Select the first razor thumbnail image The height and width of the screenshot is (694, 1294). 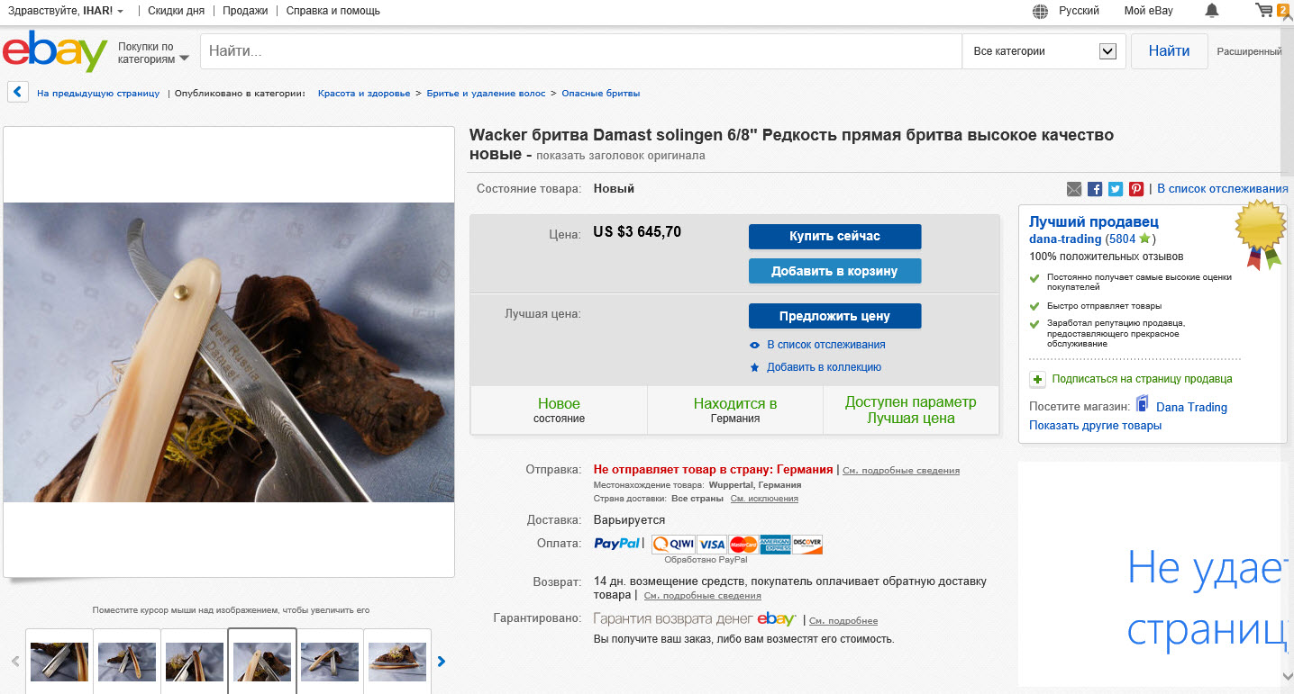(59, 662)
